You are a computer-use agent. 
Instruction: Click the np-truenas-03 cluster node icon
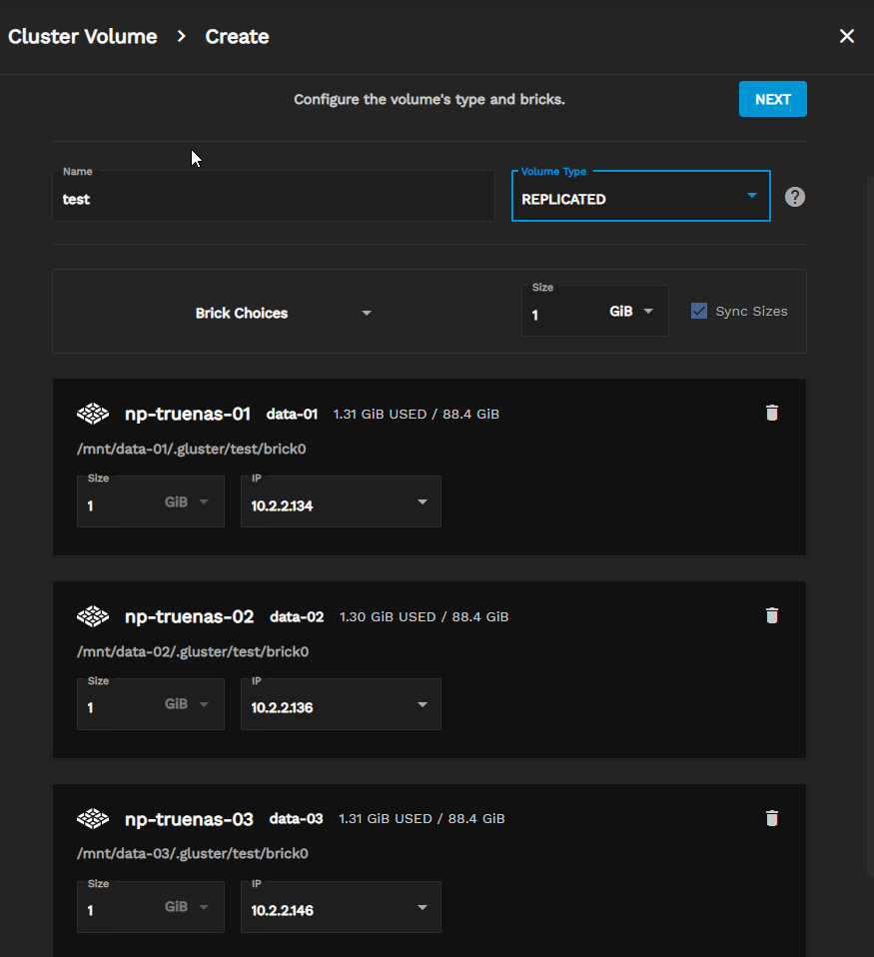[93, 819]
